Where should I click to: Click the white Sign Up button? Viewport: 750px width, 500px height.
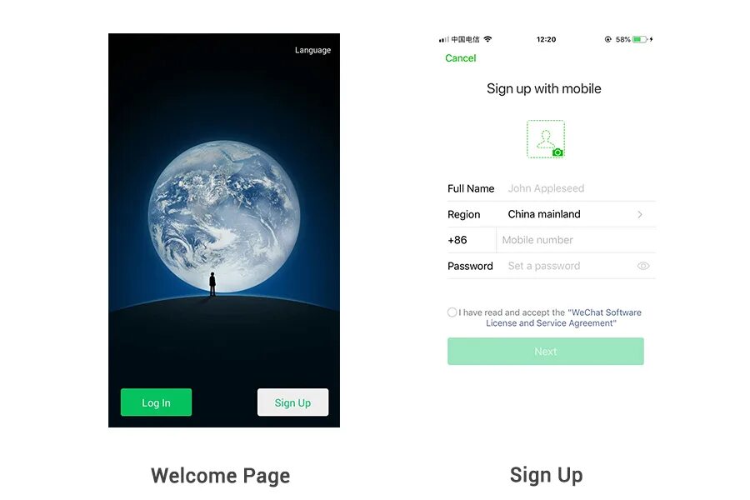(x=292, y=402)
